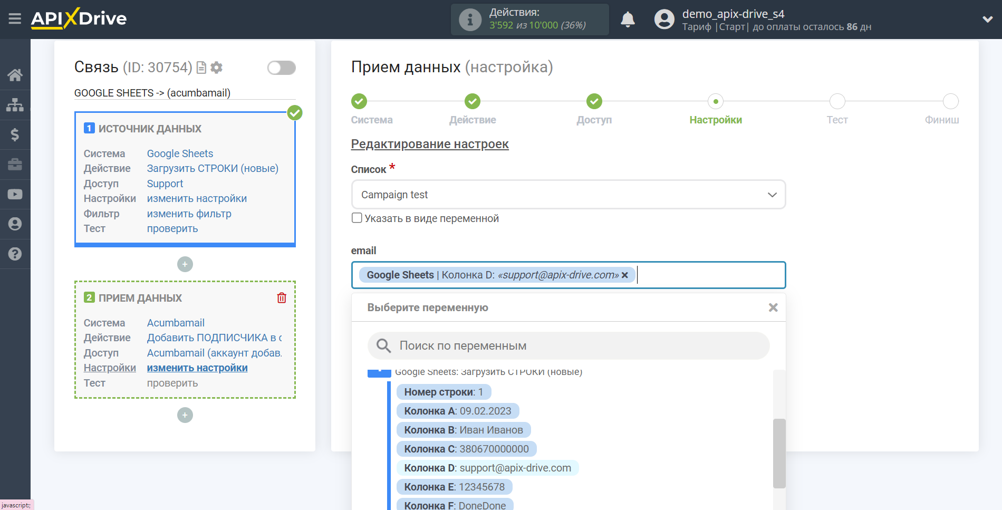The height and width of the screenshot is (510, 1002).
Task: Click GOOGLE SHEETS -> (acumbamail) title
Action: point(152,93)
